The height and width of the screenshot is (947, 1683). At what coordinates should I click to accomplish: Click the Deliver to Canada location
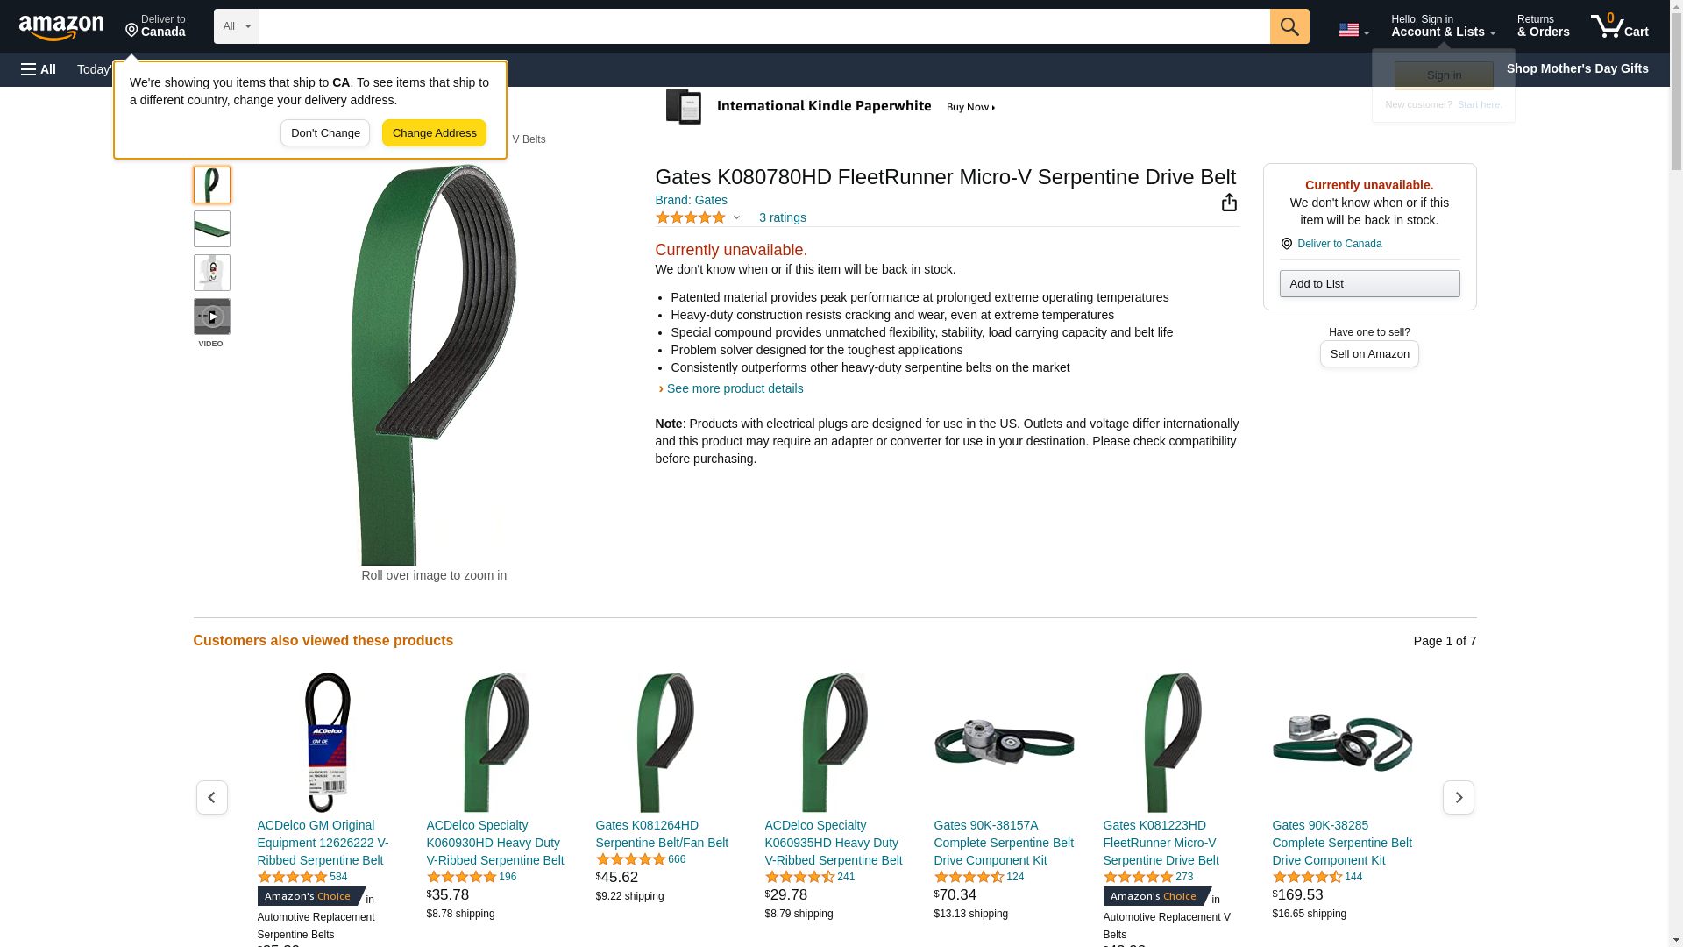[x=155, y=26]
